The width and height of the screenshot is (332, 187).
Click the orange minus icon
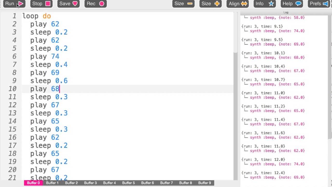point(190,4)
